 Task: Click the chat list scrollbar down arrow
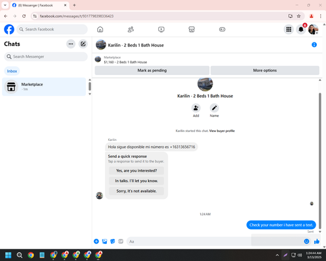coord(90,94)
